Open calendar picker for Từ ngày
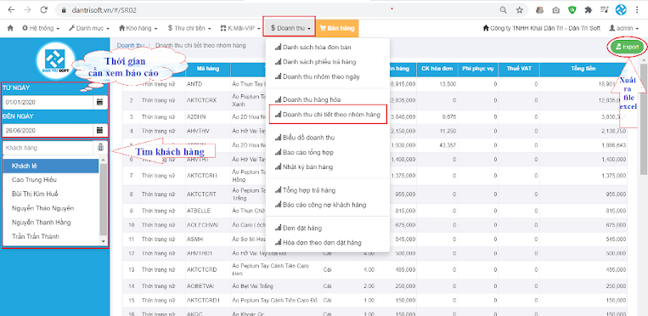 pos(99,102)
